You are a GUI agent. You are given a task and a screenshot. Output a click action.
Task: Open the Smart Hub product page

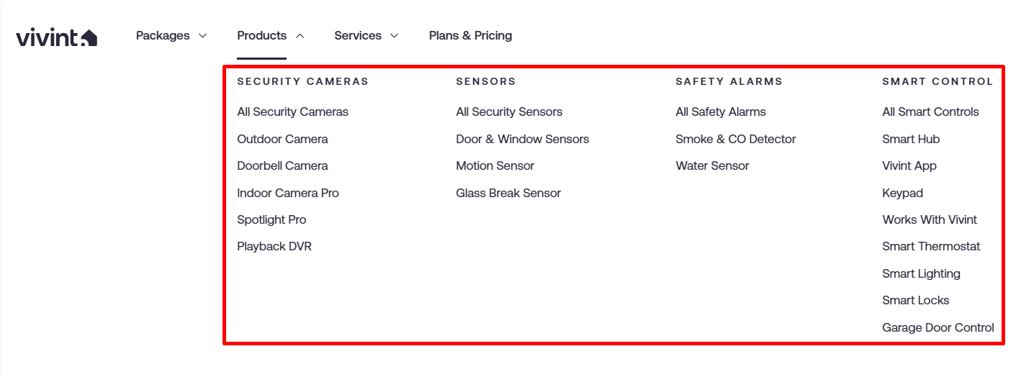911,139
